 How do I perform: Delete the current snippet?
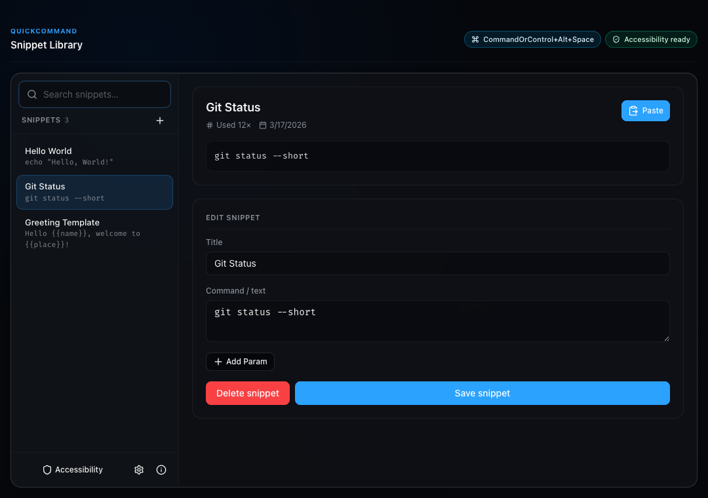247,393
